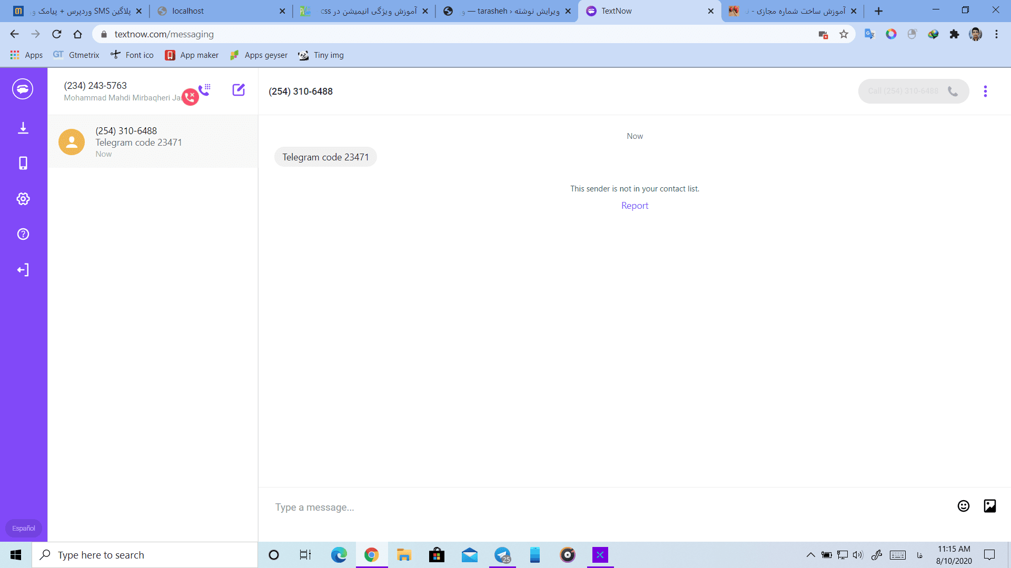
Task: Open the Tiny img bookmark
Action: (x=321, y=55)
